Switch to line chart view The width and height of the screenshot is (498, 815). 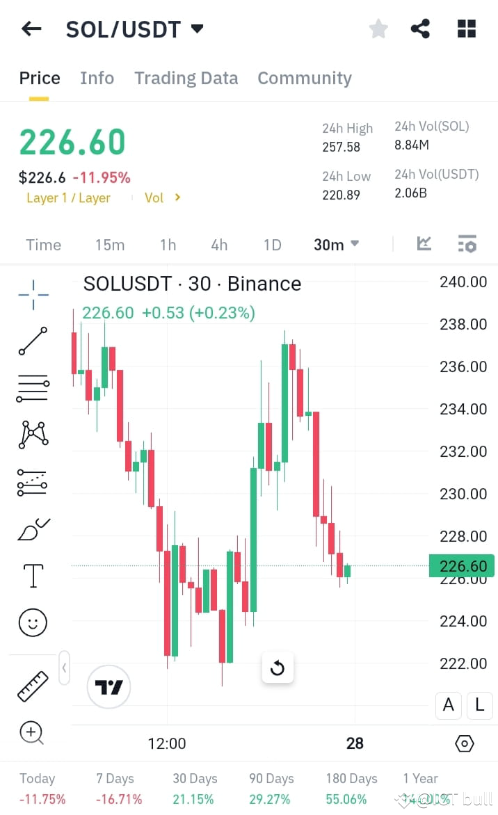click(424, 244)
